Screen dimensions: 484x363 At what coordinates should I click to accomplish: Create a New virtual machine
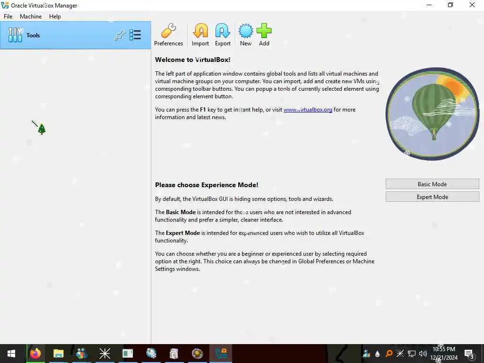click(x=246, y=35)
